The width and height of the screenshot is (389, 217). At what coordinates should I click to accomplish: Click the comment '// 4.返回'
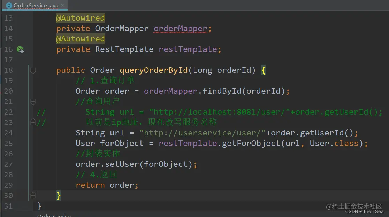click(x=96, y=175)
